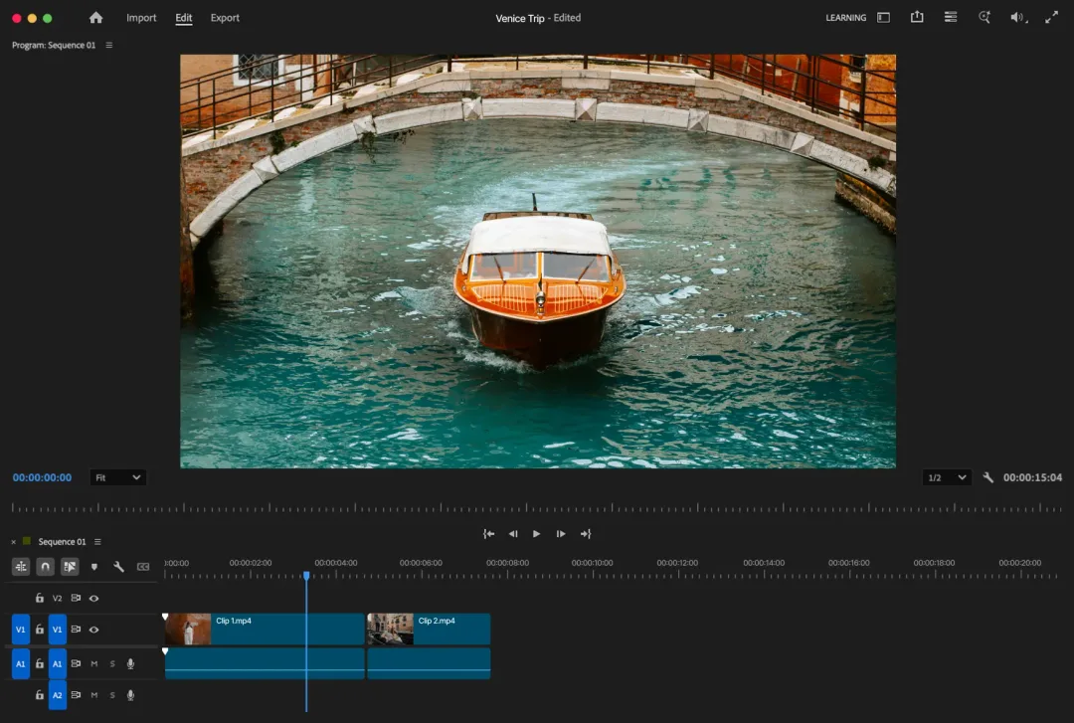Open caption track options CC icon
This screenshot has height=723, width=1074.
[142, 567]
